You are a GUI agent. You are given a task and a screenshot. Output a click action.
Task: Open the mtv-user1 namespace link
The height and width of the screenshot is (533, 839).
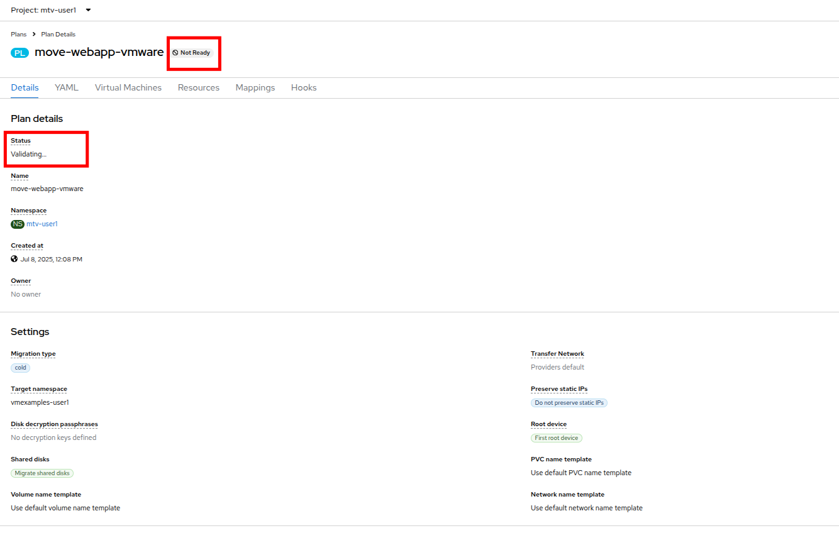point(42,224)
